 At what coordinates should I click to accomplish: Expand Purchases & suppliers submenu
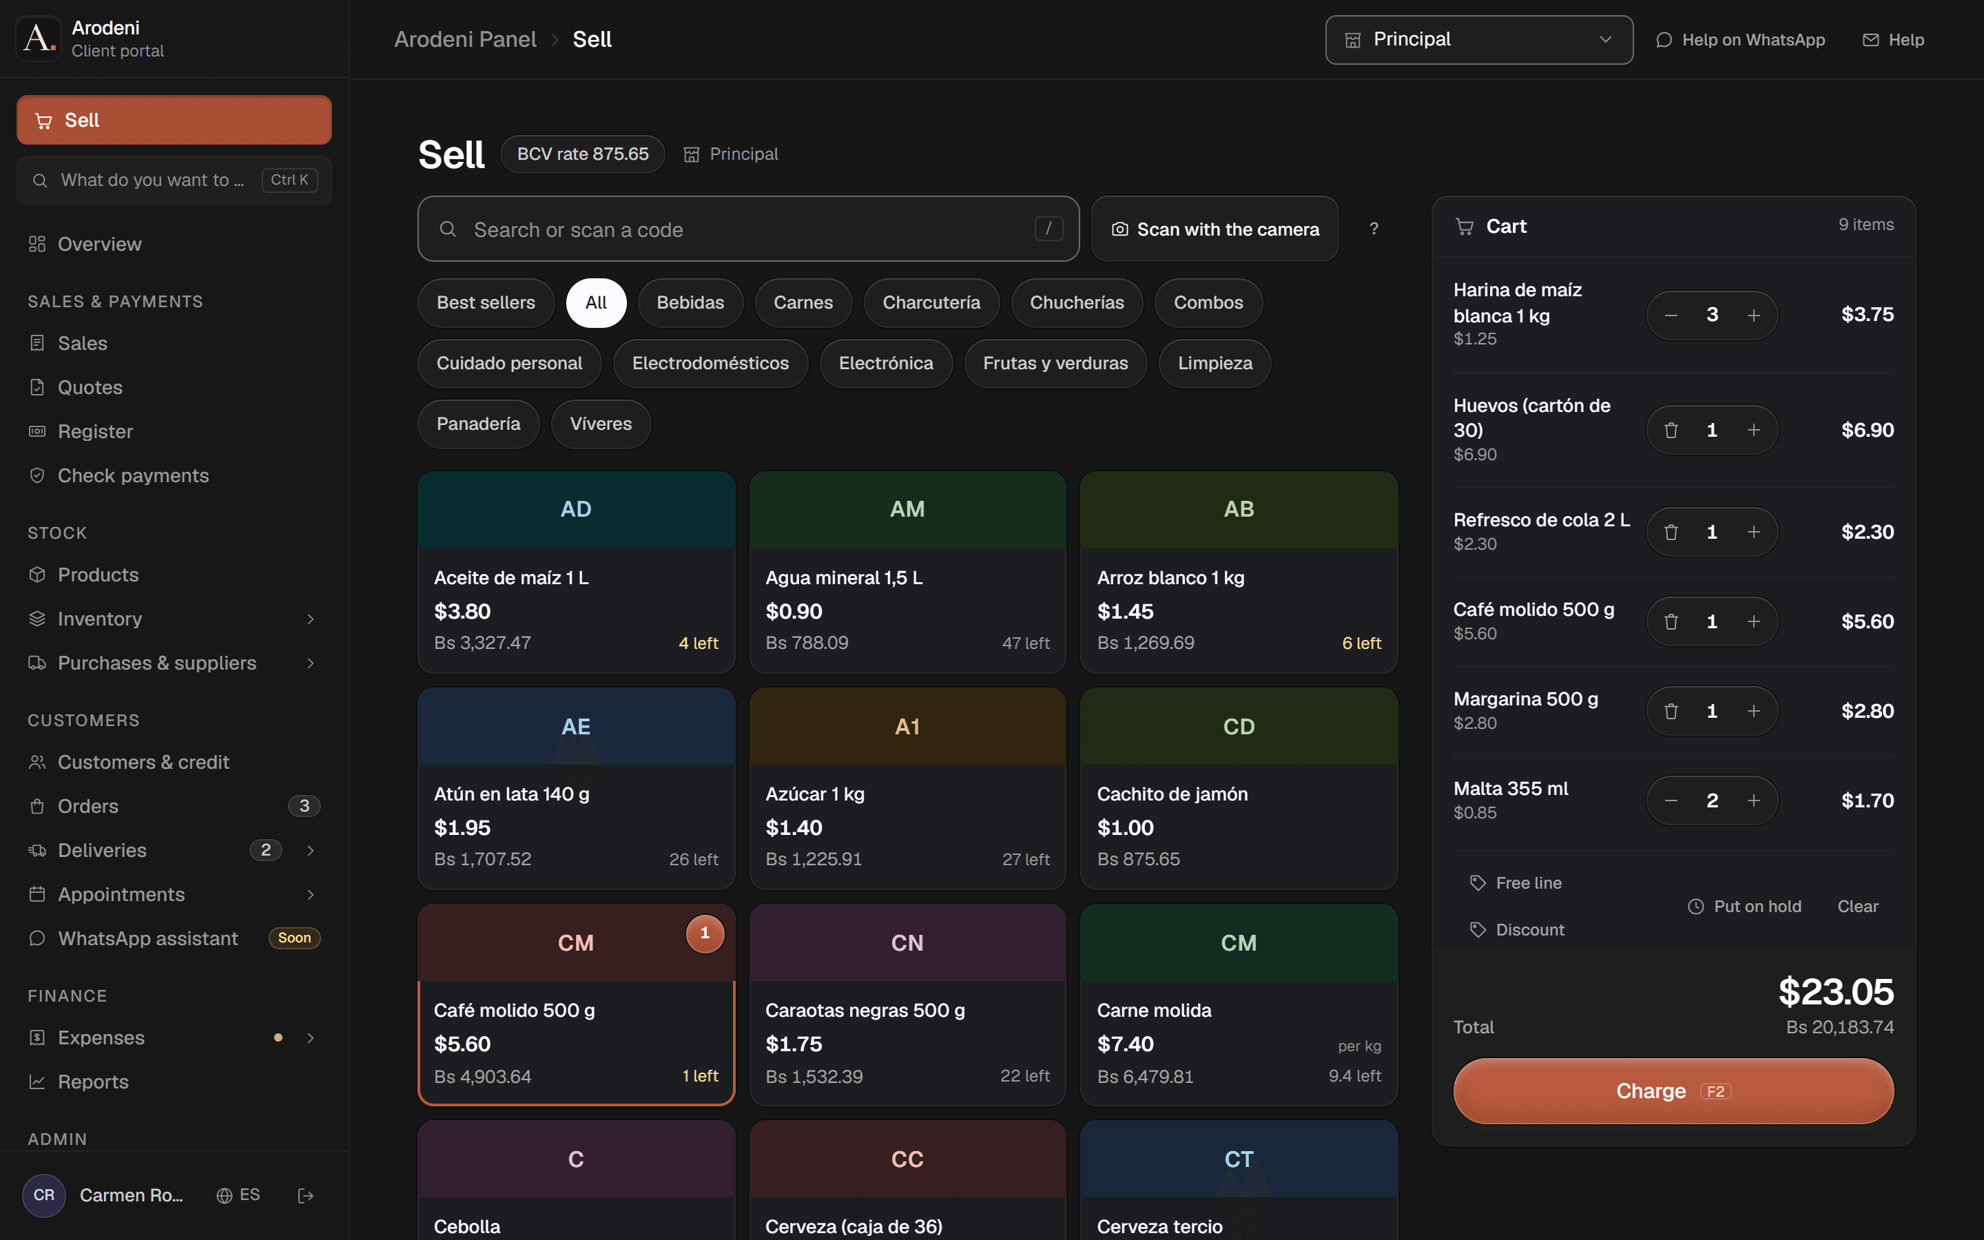point(310,663)
